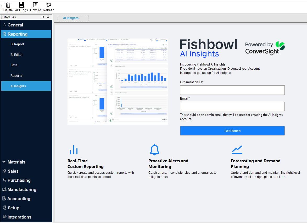307x223 pixels.
Task: Pin the Modules panel
Action: click(x=48, y=17)
